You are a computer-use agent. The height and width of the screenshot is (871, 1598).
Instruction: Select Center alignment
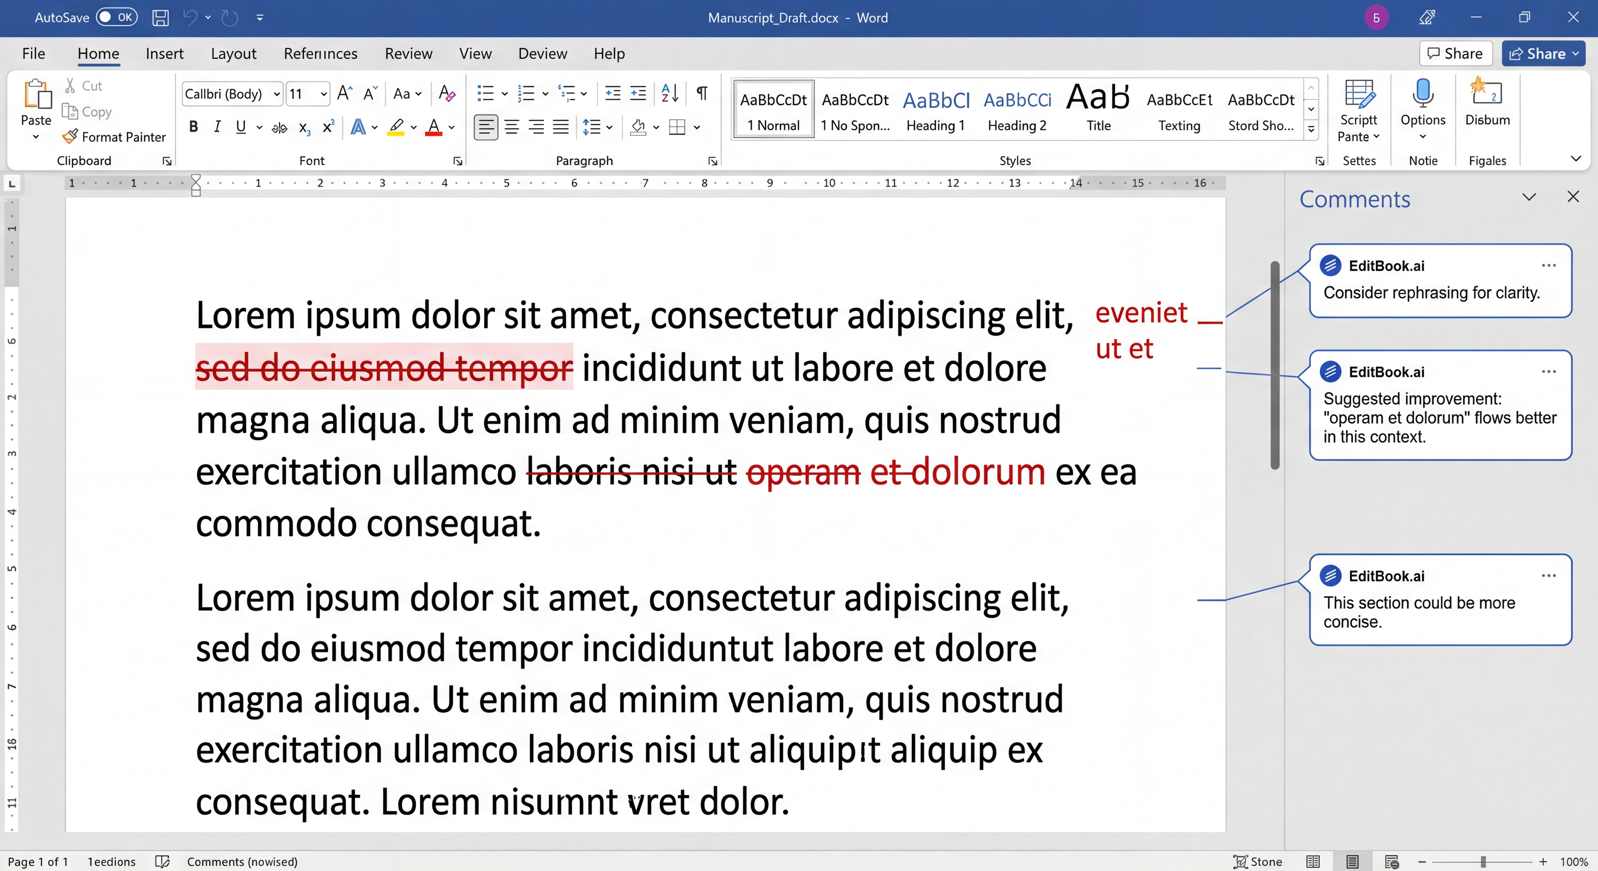tap(512, 127)
